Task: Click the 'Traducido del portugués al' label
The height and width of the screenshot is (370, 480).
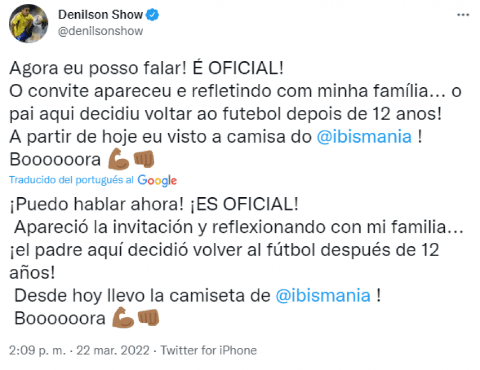Action: 71,180
